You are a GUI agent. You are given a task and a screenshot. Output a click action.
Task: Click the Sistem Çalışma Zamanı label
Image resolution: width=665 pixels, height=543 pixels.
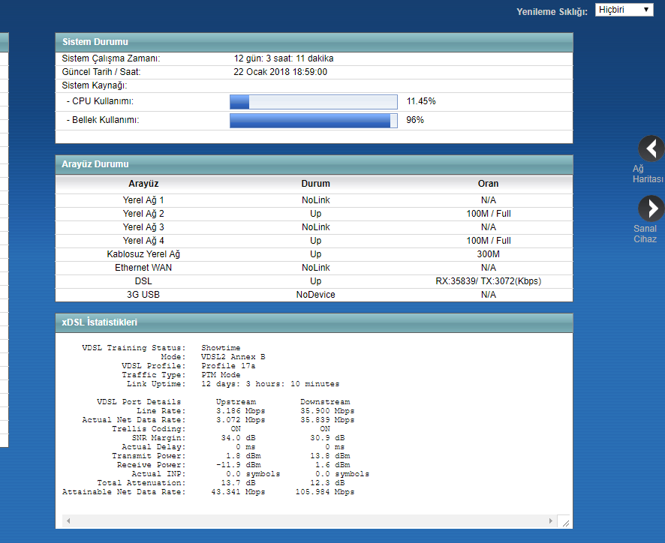(111, 58)
